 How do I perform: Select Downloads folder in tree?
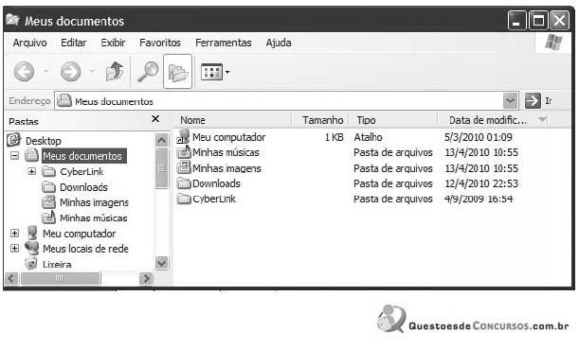83,187
